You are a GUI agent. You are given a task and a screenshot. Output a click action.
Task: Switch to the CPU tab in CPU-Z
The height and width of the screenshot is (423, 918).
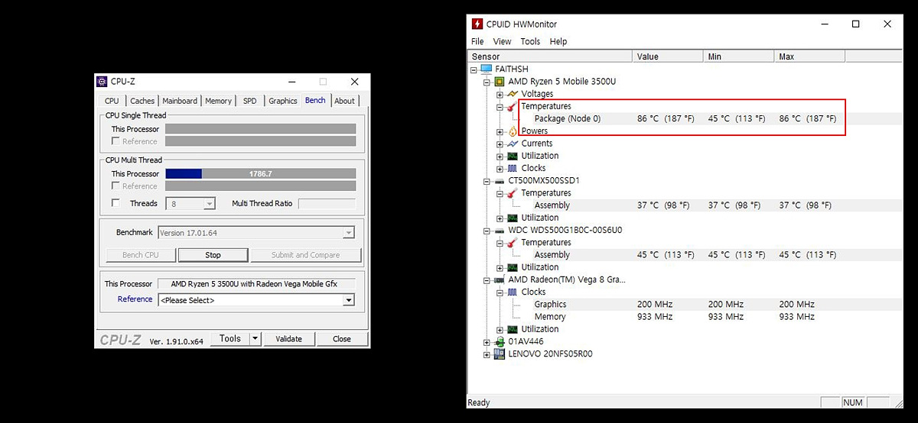[112, 101]
